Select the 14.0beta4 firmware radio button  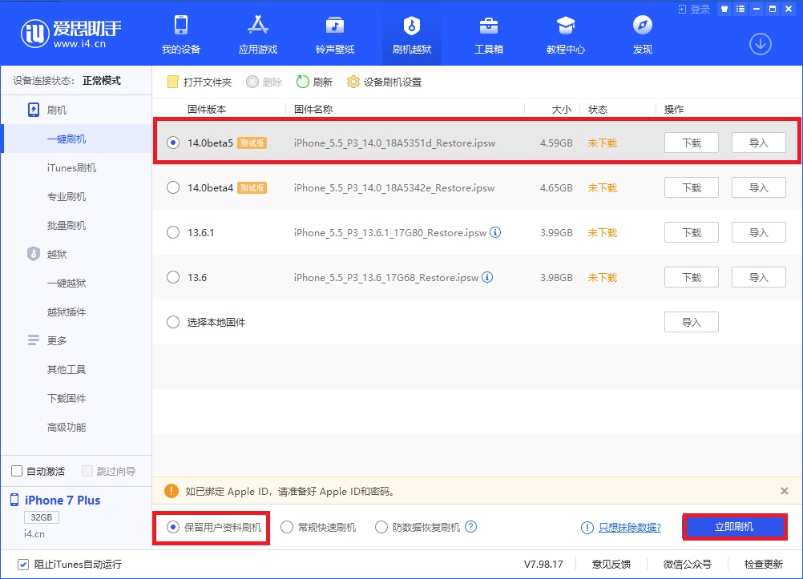click(173, 188)
